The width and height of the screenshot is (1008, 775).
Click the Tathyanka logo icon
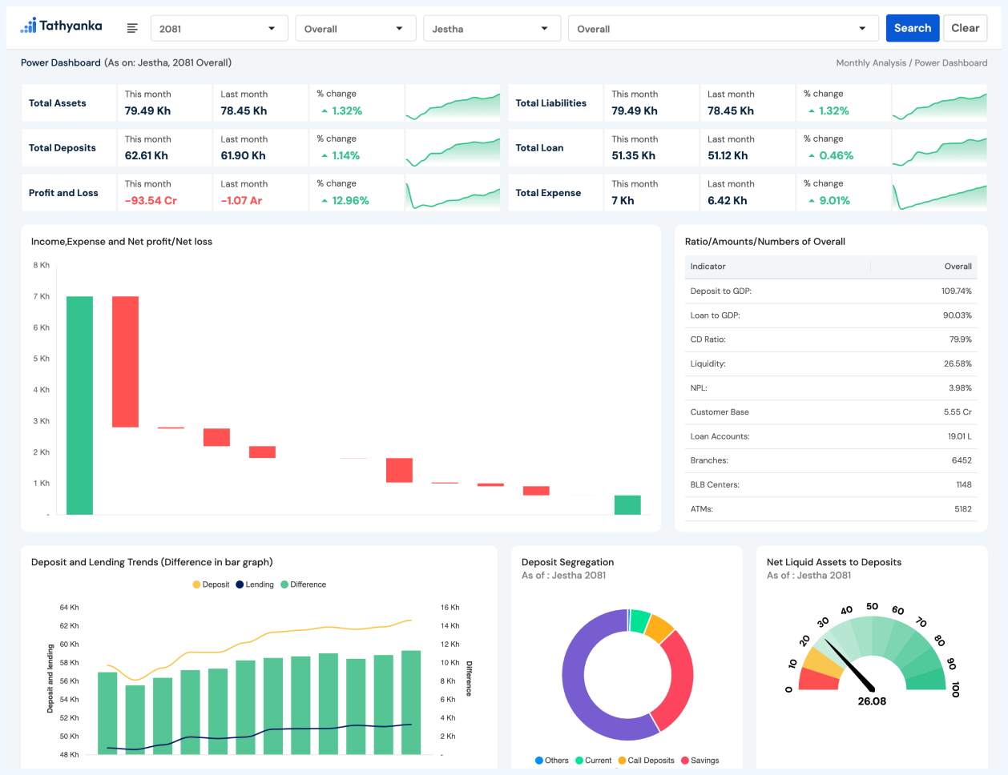point(29,26)
